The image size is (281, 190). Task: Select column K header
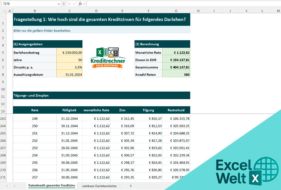246,11
